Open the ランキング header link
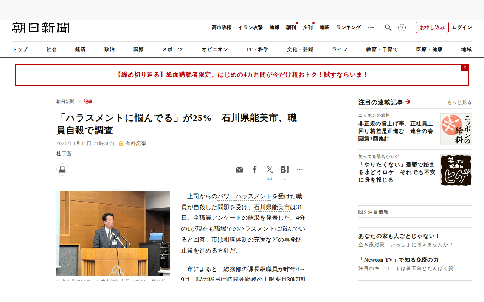Image resolution: width=484 pixels, height=302 pixels. (x=349, y=28)
